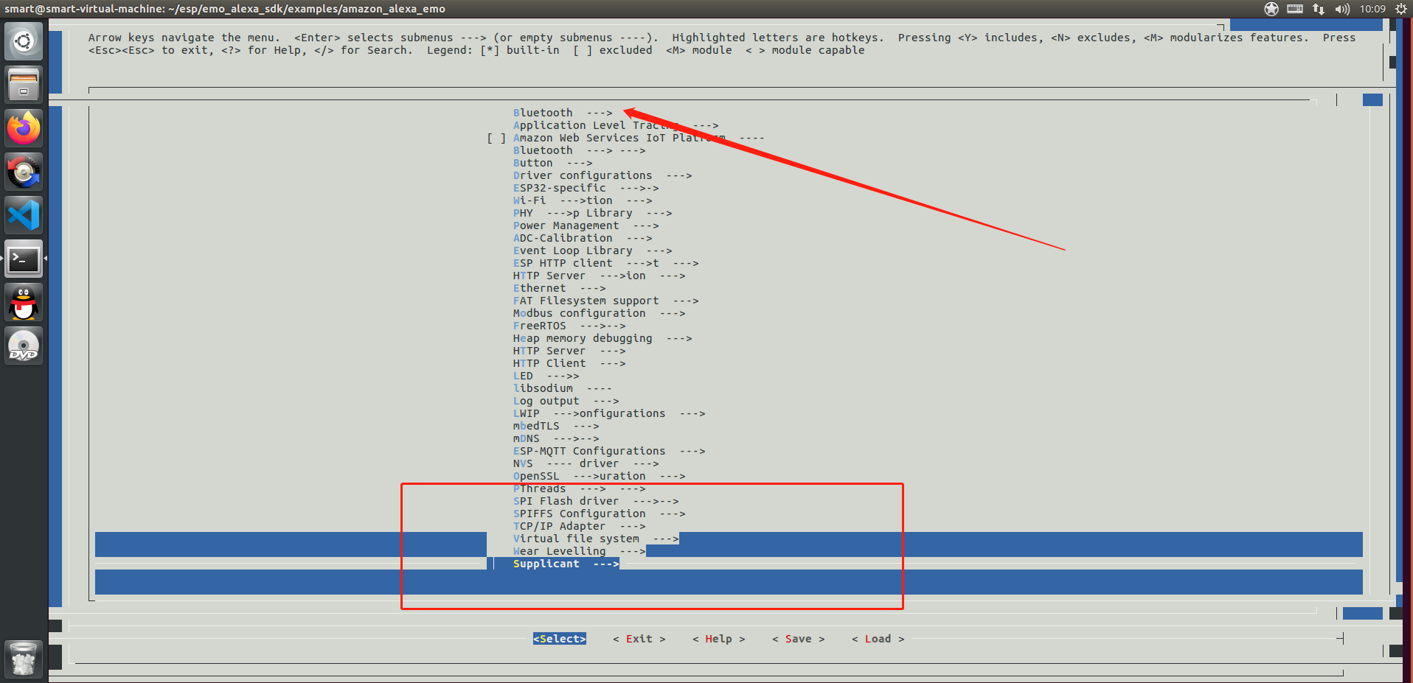Open the ESP HTTP client submenu
1413x683 pixels.
pos(606,263)
